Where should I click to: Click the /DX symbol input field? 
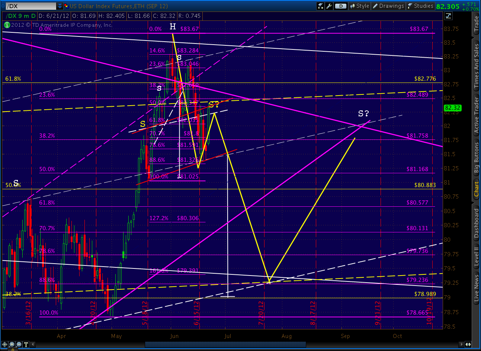[31, 6]
